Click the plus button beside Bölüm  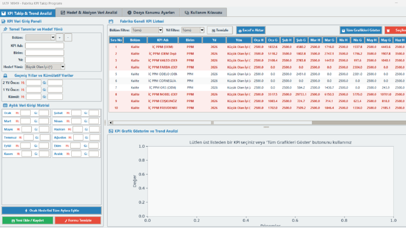click(x=59, y=37)
